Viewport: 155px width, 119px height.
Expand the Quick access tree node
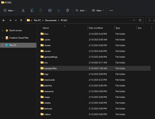tap(2, 30)
